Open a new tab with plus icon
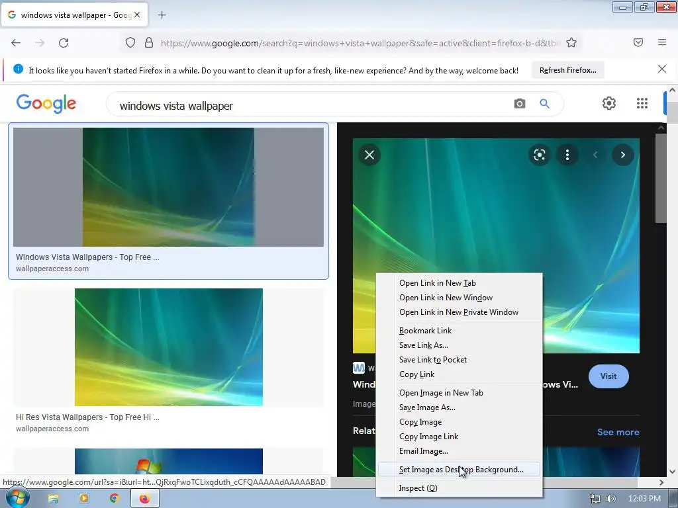Image resolution: width=678 pixels, height=508 pixels. [x=162, y=15]
